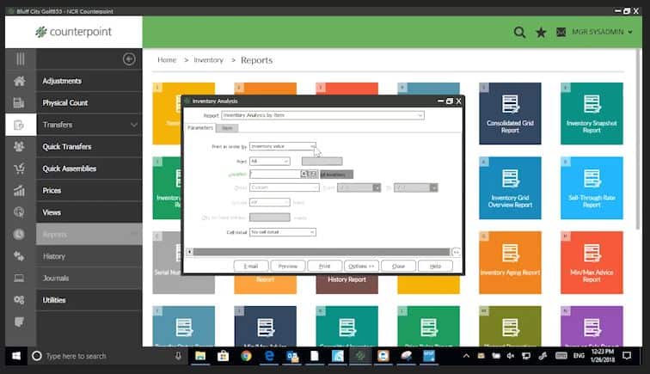This screenshot has width=650, height=374.
Task: Click the Reports page vertical scrollbar
Action: [x=639, y=139]
